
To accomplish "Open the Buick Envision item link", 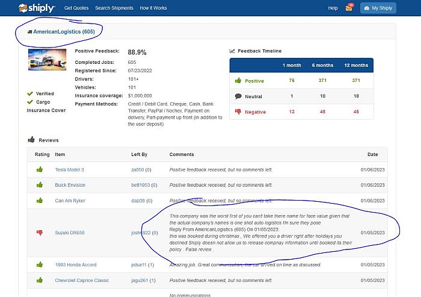I will tap(70, 185).
